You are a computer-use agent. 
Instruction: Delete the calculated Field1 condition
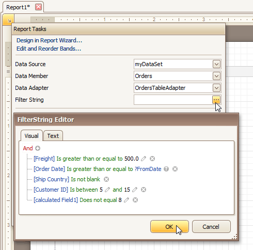[135, 200]
